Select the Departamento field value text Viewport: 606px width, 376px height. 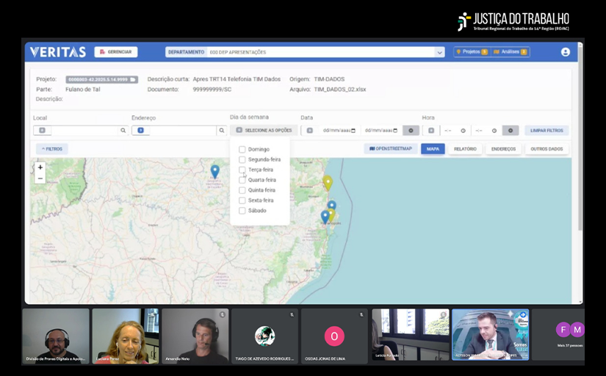coord(238,52)
